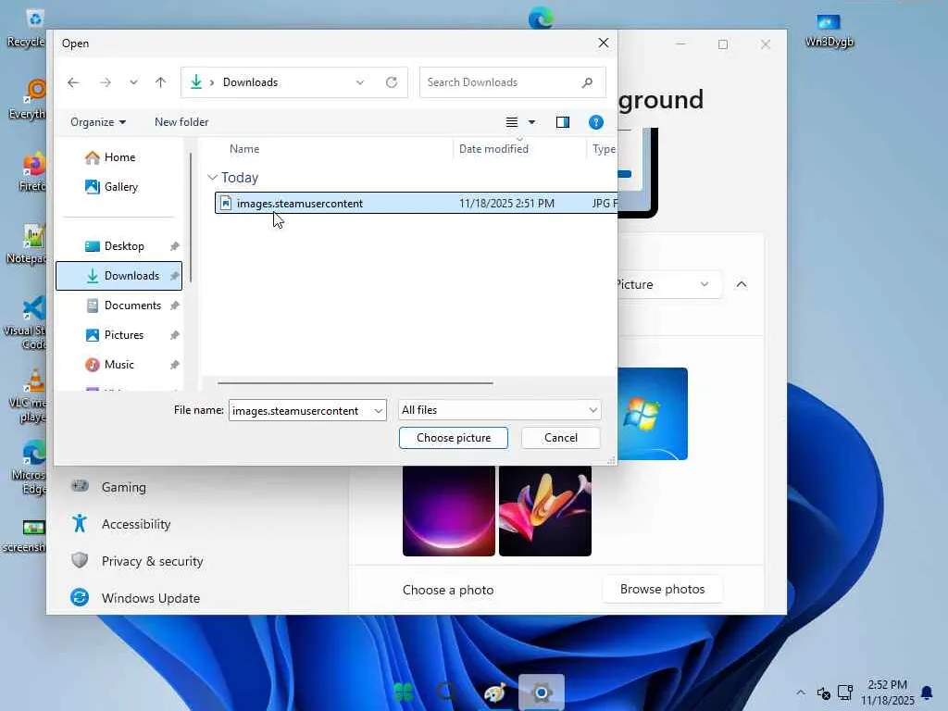
Task: Click the 11/18/2025 2:51 PM date cell
Action: (x=506, y=203)
